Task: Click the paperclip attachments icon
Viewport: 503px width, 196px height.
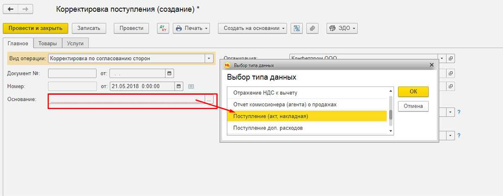Action: point(311,28)
